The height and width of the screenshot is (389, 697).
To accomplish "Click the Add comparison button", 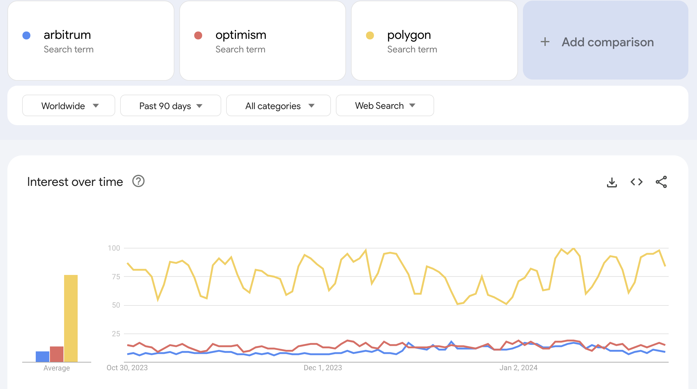I will point(607,42).
